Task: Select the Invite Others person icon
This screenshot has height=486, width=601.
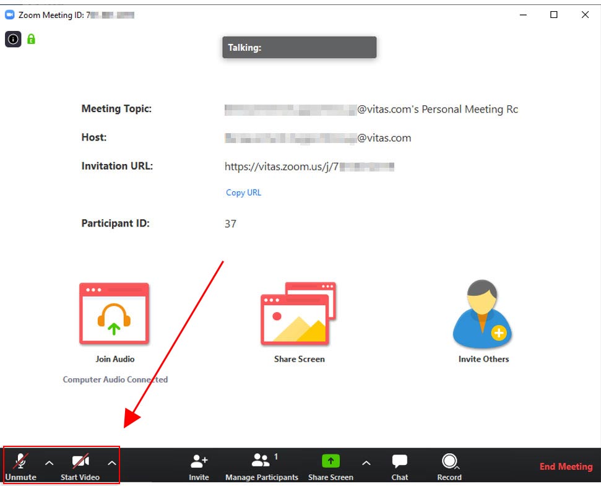Action: [483, 314]
